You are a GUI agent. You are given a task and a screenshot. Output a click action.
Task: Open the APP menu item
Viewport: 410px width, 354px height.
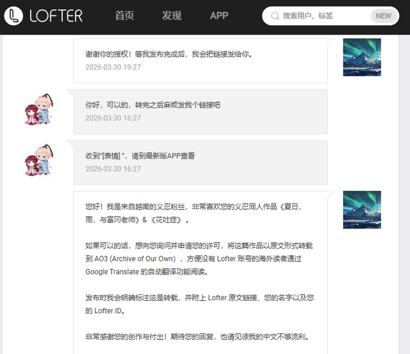pyautogui.click(x=219, y=15)
